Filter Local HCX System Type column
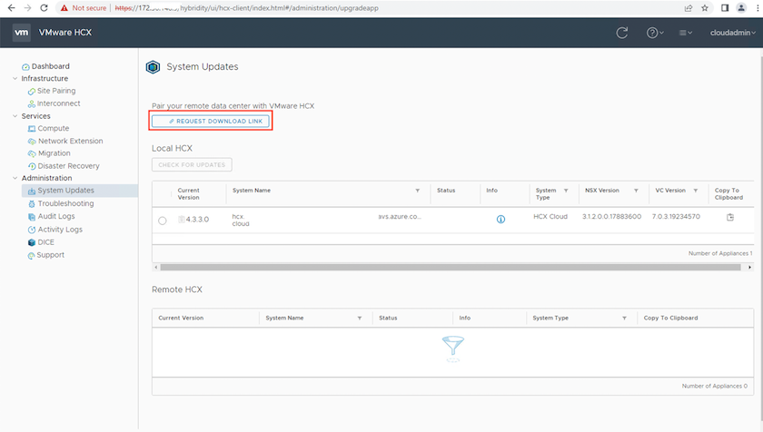Image resolution: width=763 pixels, height=432 pixels. tap(566, 191)
